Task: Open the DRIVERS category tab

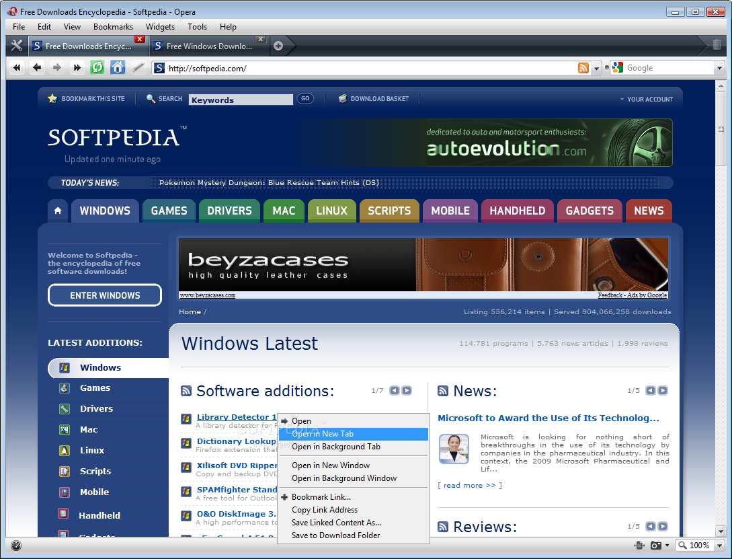Action: 229,211
